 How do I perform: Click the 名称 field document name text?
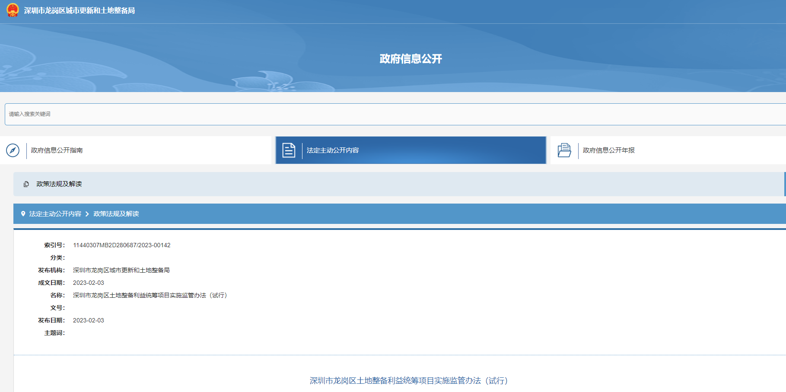click(150, 295)
